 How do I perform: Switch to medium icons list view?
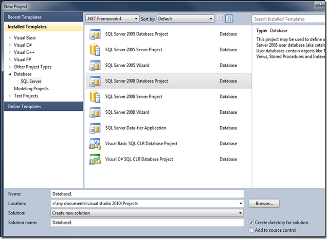(x=229, y=19)
